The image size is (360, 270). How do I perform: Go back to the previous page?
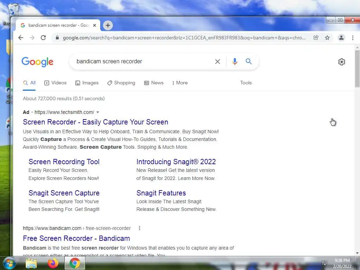[x=21, y=38]
